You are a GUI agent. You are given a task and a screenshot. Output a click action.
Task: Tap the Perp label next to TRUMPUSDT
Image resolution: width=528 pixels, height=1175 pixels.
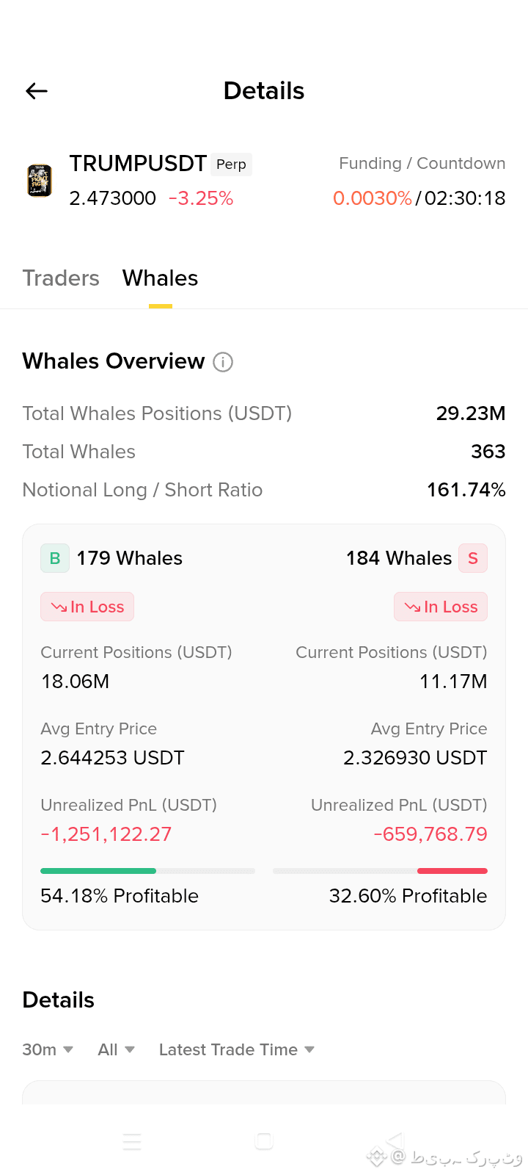coord(231,164)
